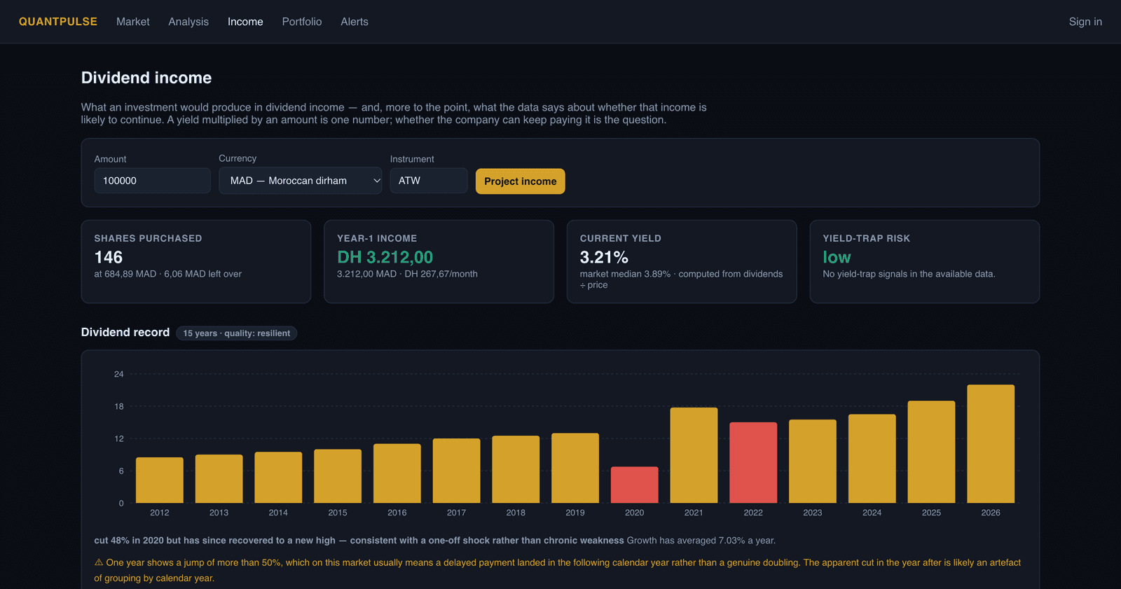
Task: Open the Alerts nav item
Action: pos(355,22)
